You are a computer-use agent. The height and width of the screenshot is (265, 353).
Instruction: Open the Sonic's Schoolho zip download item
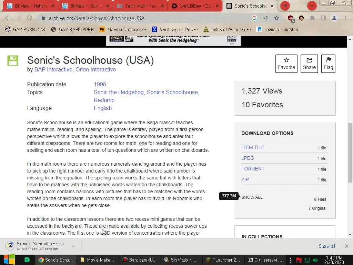point(36,246)
